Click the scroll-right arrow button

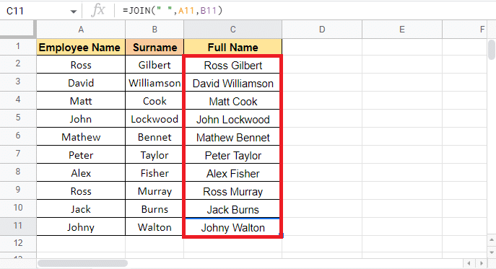click(x=482, y=263)
